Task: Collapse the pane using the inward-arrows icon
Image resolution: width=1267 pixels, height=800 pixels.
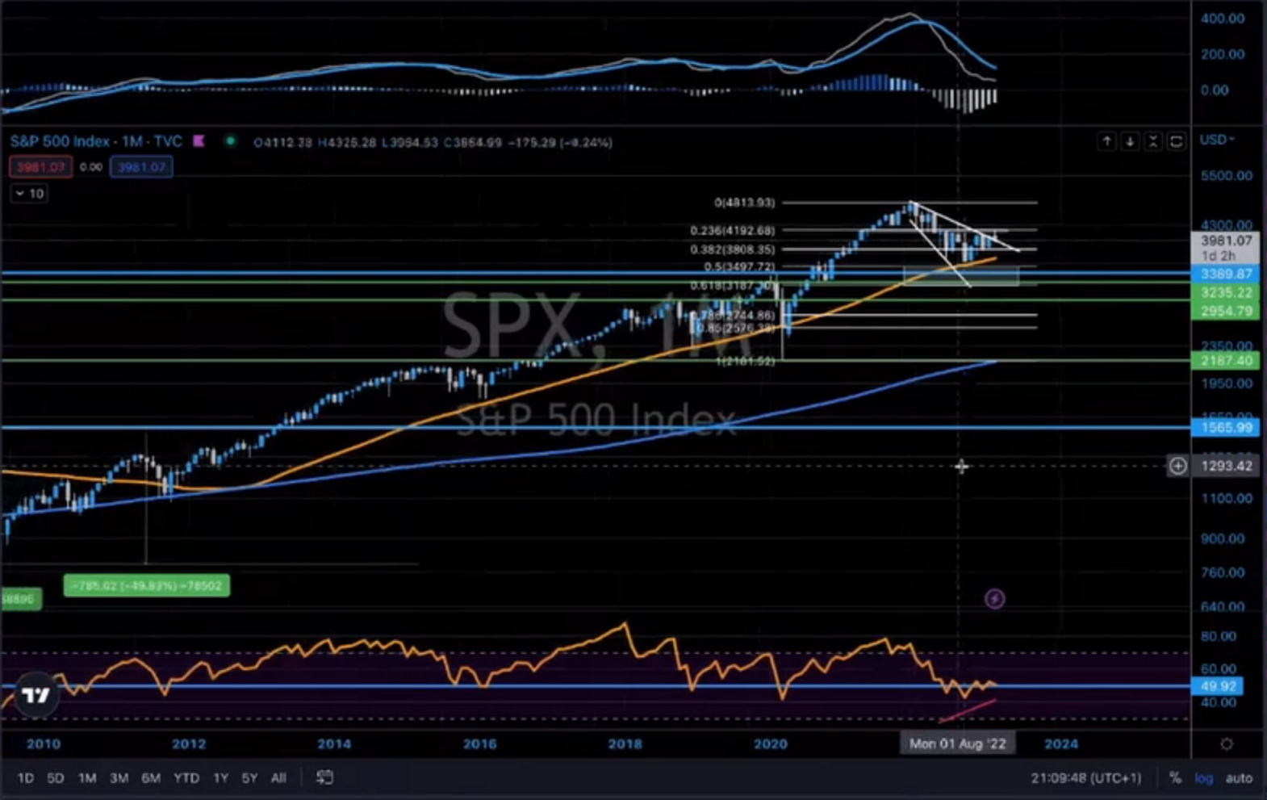Action: 1153,141
